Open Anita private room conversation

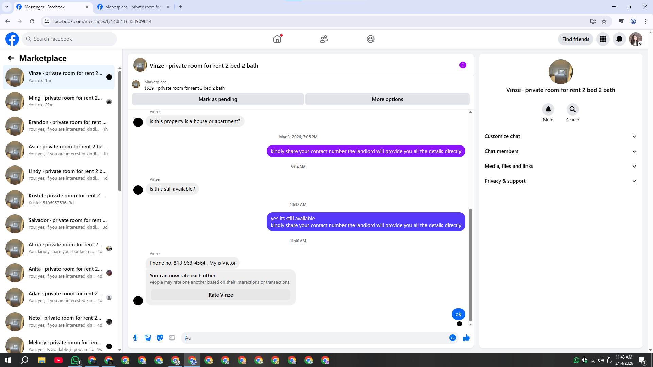coord(59,273)
